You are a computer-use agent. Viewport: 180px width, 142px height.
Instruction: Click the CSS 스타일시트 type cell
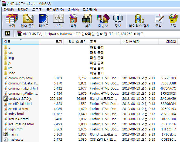tap(103, 140)
